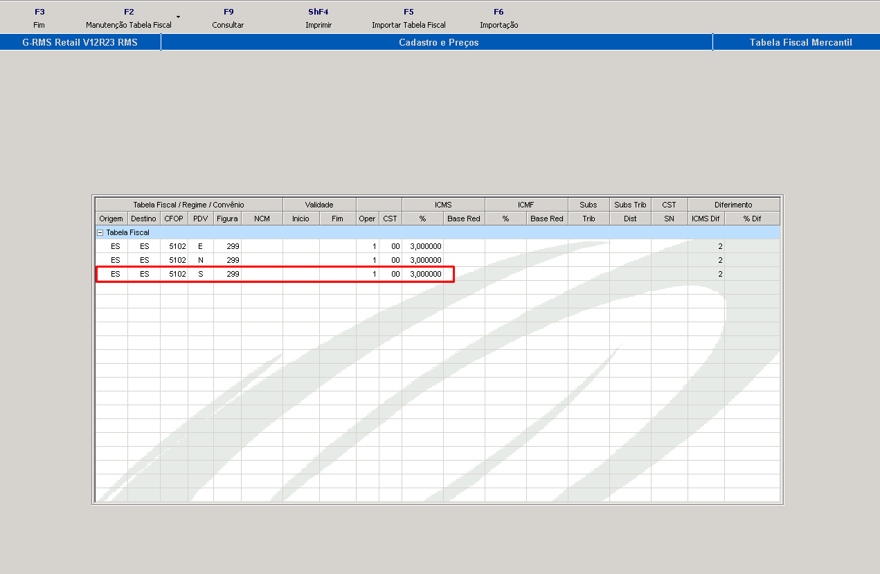This screenshot has height=574, width=880.
Task: Select PDV cell with value S
Action: (x=201, y=274)
